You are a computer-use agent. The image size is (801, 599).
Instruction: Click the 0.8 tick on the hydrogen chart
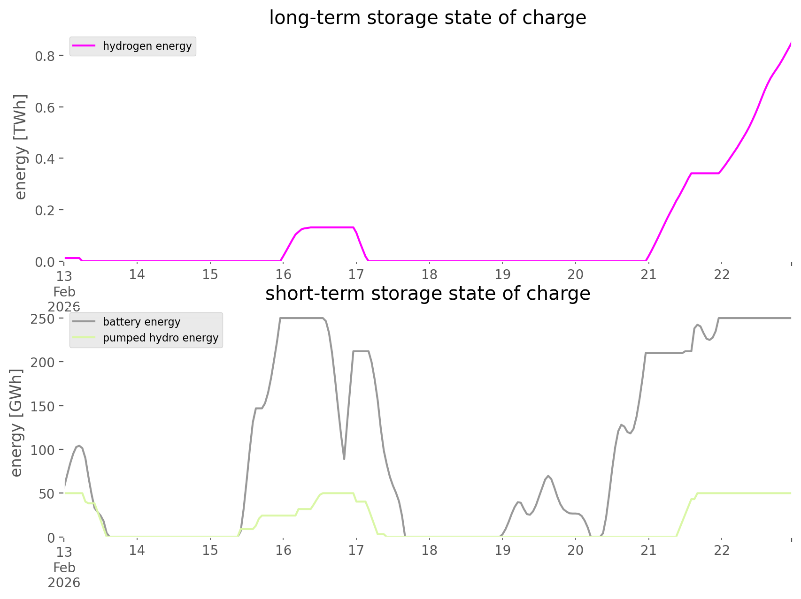point(46,56)
